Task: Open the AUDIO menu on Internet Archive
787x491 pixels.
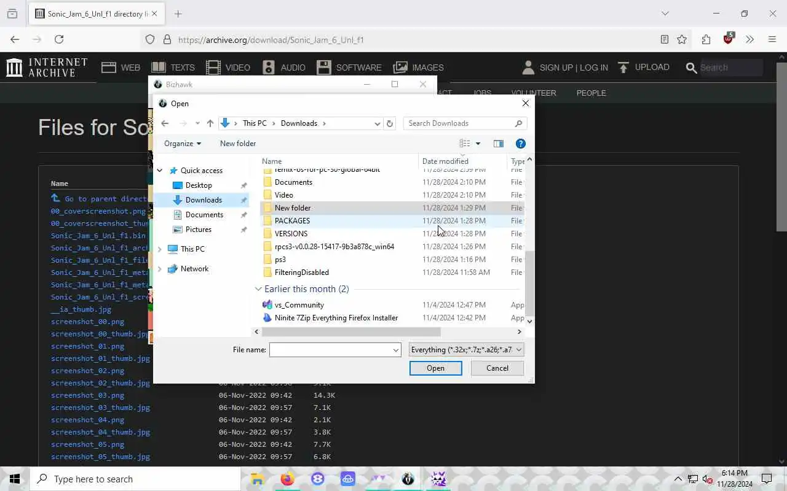Action: 283,68
